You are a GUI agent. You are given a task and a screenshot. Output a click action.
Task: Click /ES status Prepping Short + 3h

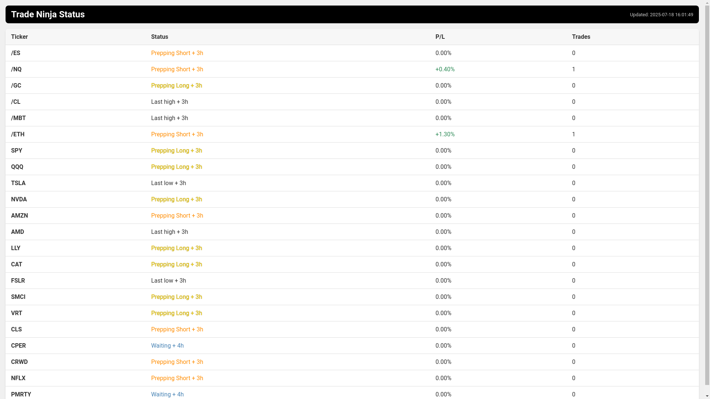point(177,53)
